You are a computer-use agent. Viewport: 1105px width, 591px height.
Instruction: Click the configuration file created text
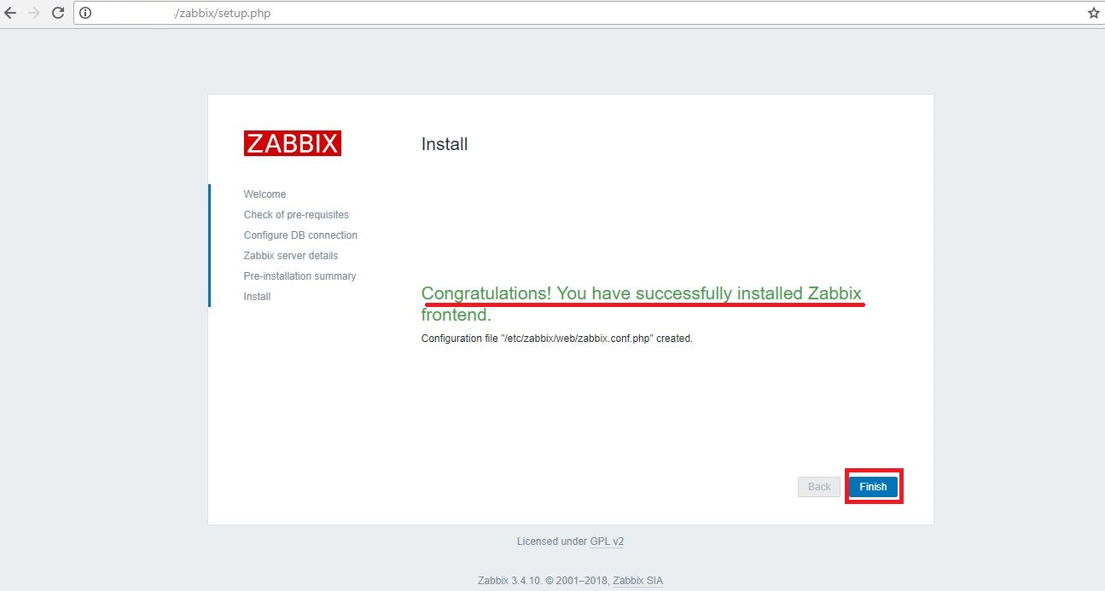point(557,339)
